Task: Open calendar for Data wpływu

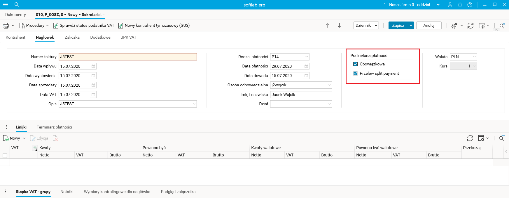Action: click(93, 66)
